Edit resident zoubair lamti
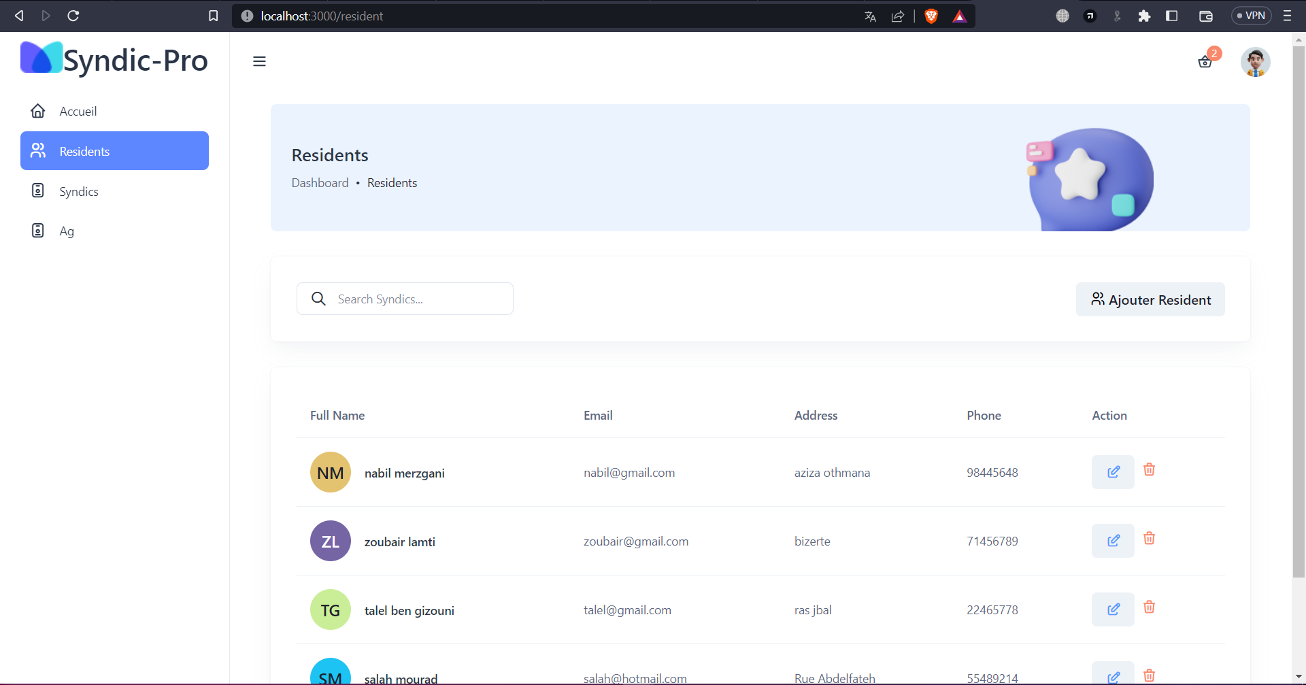 tap(1113, 541)
